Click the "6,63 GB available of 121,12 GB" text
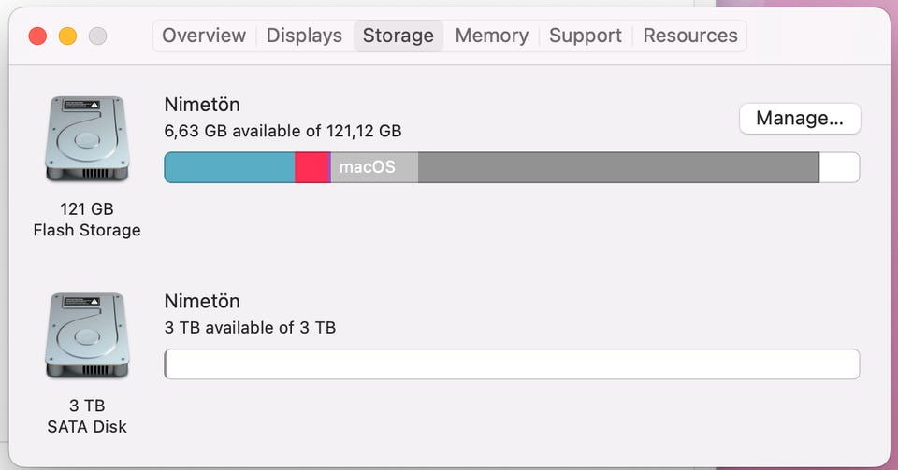898x470 pixels. (x=282, y=131)
